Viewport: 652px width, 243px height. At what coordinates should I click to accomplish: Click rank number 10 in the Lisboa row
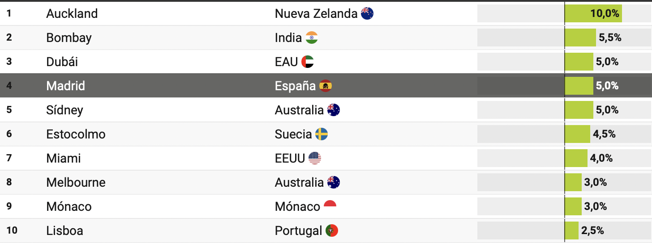click(12, 230)
